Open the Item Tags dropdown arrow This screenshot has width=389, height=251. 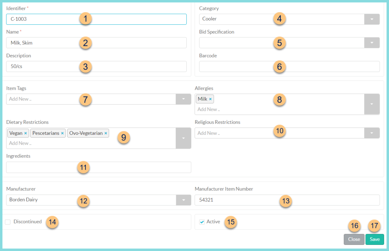pos(183,99)
